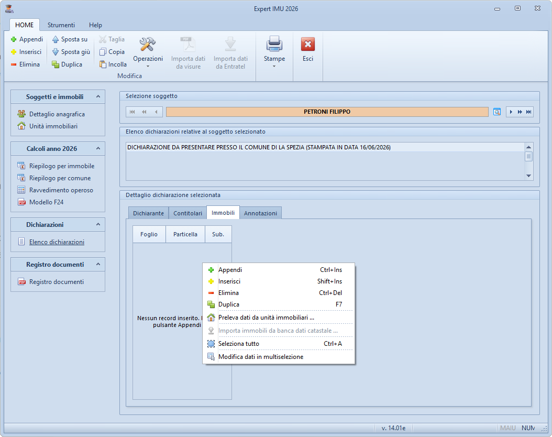This screenshot has width=552, height=437.
Task: Click the Duplica icon in the ribbon
Action: [56, 64]
